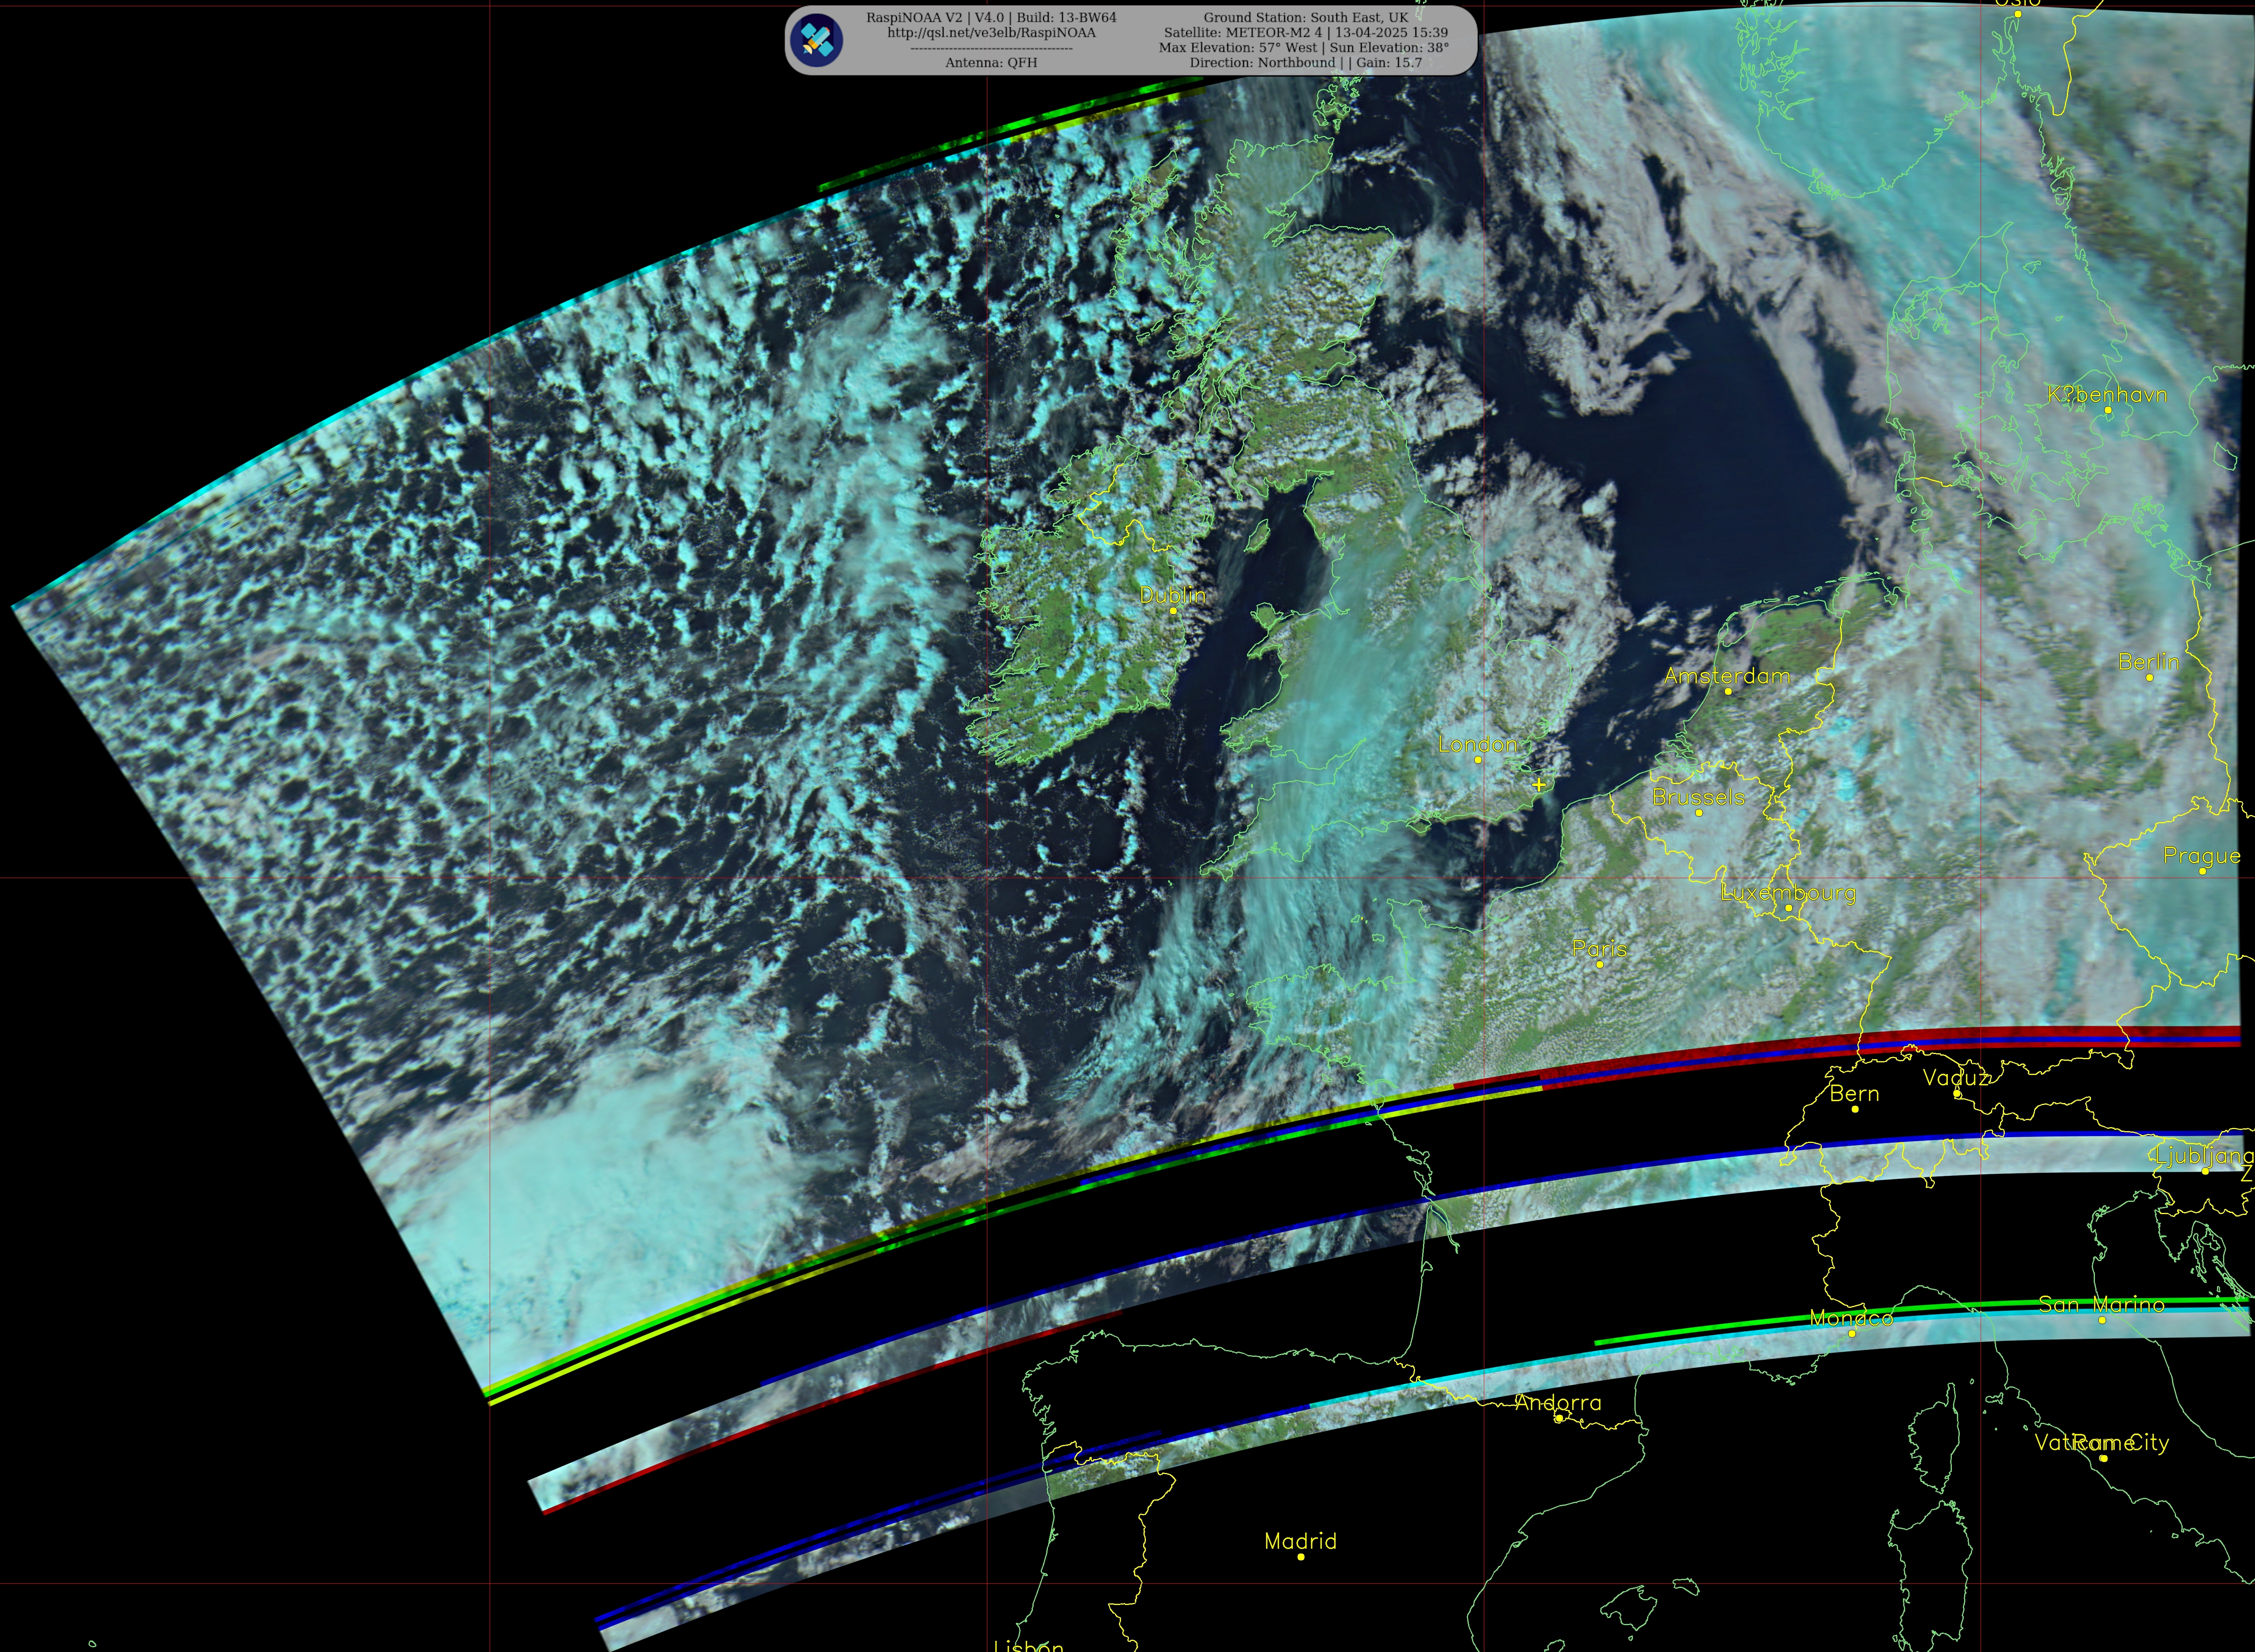Click the Dublin city label

(x=1173, y=595)
